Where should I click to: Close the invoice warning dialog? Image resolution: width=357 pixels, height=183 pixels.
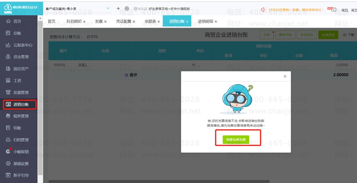click(285, 77)
